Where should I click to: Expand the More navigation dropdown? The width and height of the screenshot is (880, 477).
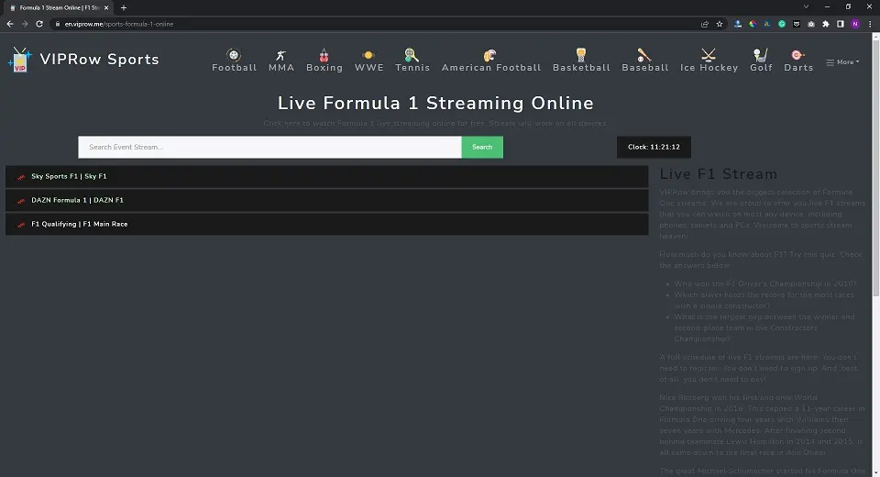pos(842,62)
